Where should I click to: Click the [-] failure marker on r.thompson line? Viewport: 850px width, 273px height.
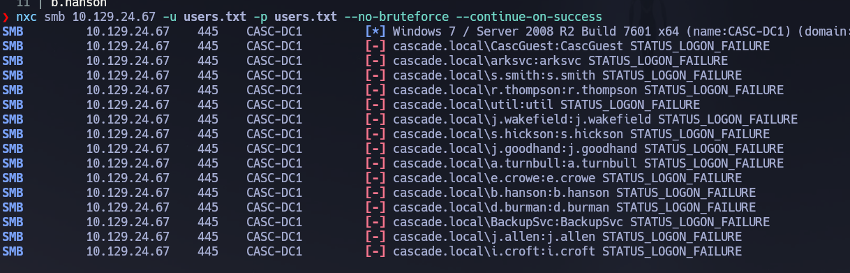coord(375,90)
